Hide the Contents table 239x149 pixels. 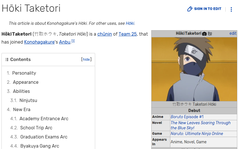pyautogui.click(x=86, y=59)
